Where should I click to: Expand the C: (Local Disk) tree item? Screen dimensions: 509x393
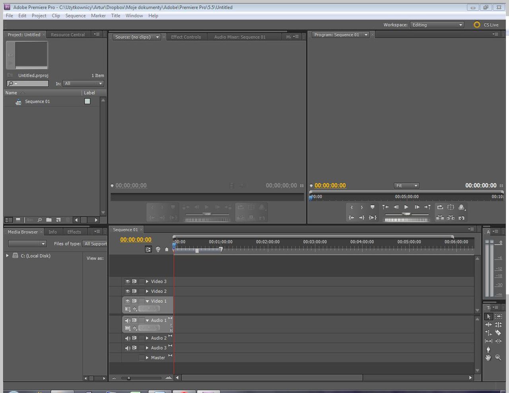7,256
